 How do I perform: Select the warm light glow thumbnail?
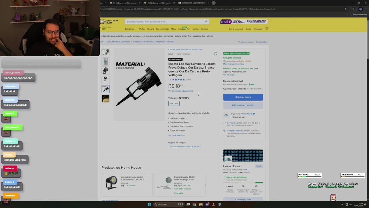pos(106,98)
